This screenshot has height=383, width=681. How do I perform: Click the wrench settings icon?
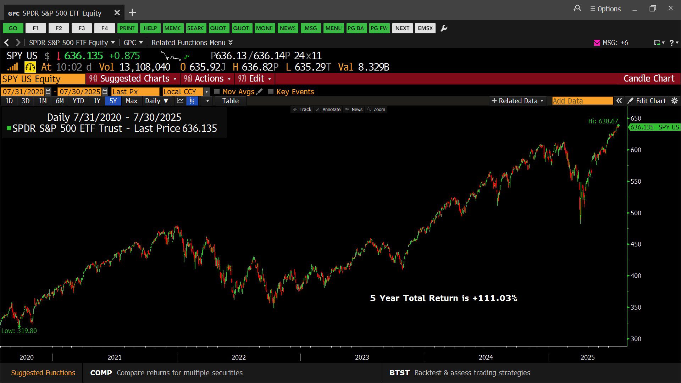tap(444, 28)
